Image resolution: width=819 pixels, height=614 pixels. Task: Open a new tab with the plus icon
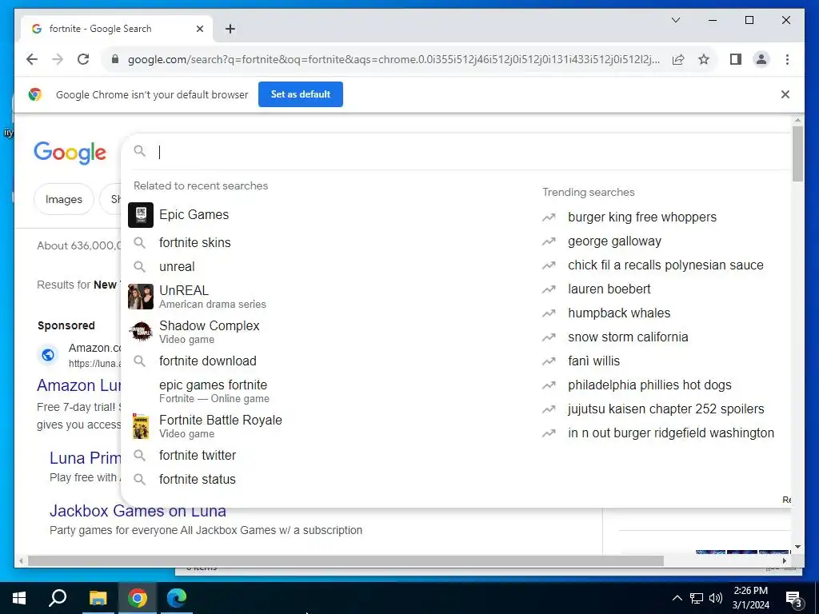[x=230, y=29]
